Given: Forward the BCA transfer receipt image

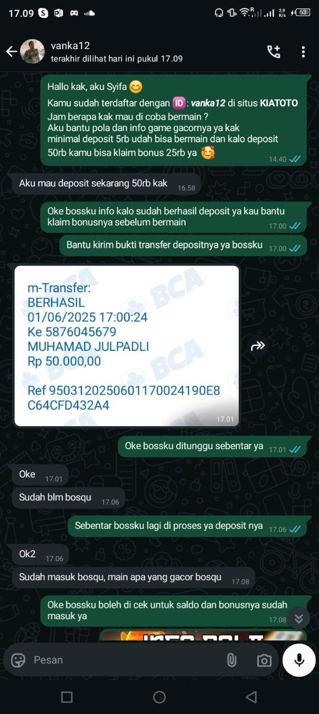Looking at the screenshot, I should pyautogui.click(x=258, y=346).
